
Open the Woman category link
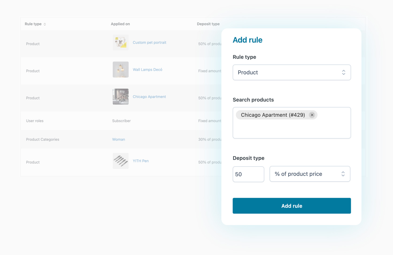(118, 140)
